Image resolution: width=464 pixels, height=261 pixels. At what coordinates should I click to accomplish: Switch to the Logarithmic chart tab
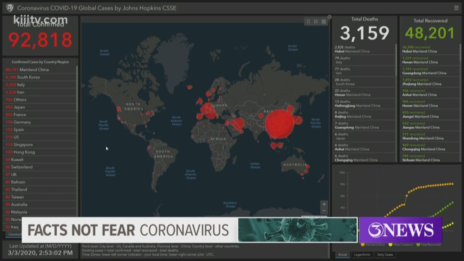point(362,255)
